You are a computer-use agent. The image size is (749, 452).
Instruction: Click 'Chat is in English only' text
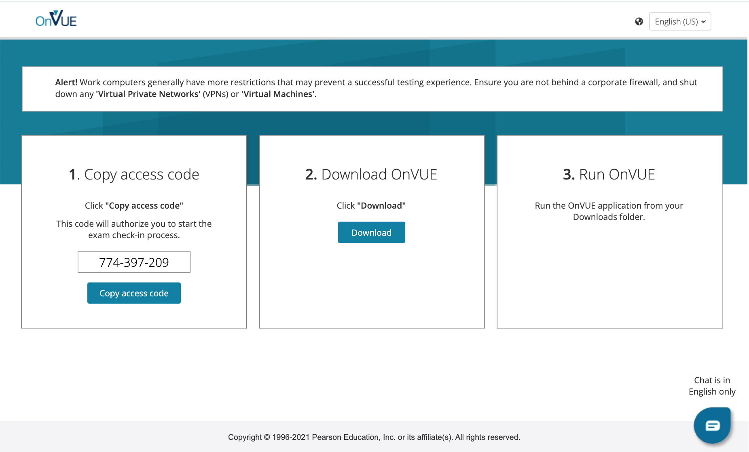coord(712,386)
